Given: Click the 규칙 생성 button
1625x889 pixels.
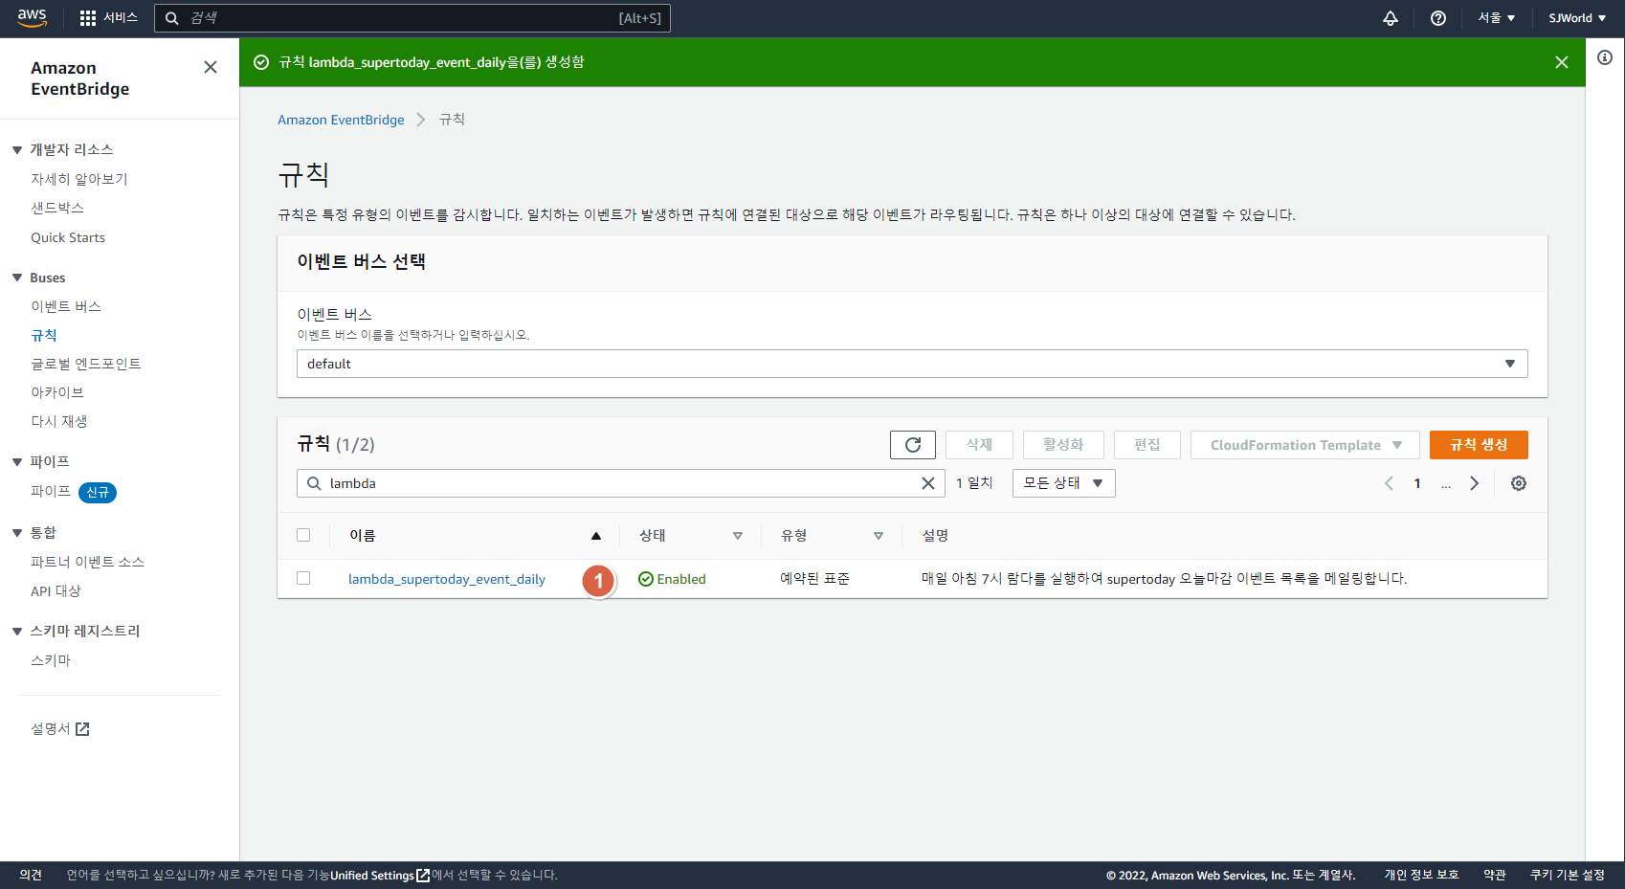Looking at the screenshot, I should tap(1479, 445).
